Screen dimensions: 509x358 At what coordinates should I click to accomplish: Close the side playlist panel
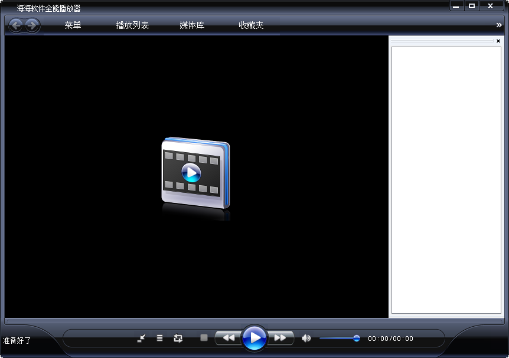(x=498, y=41)
